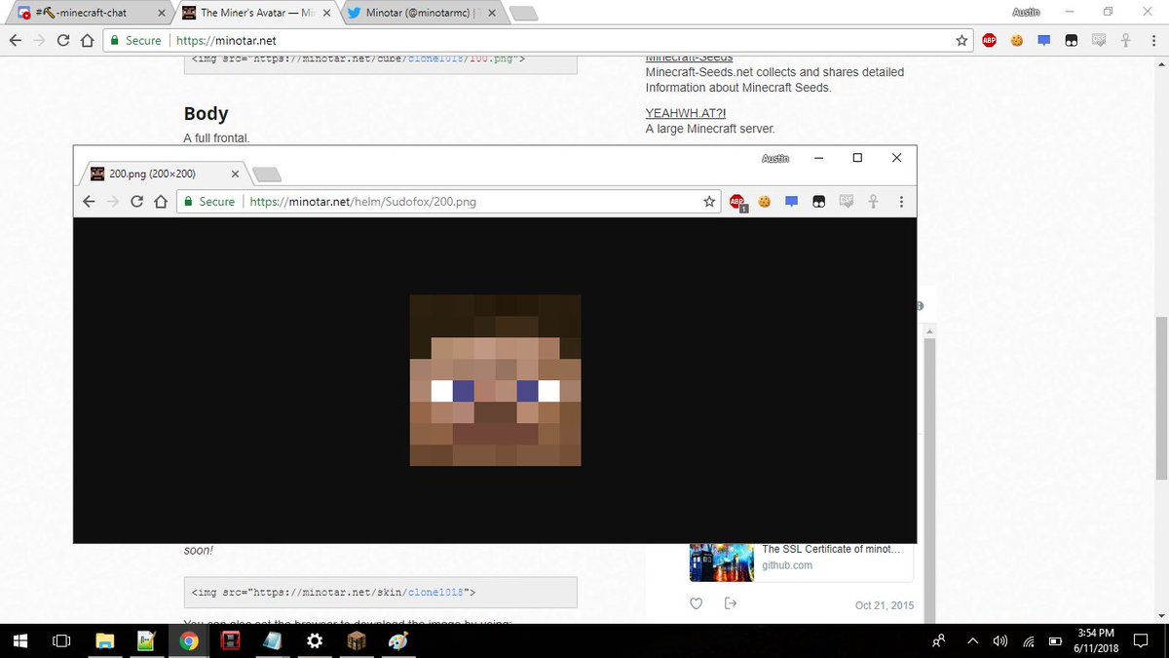Show hidden system tray icons
Screen dimensions: 1169x658
coord(972,641)
